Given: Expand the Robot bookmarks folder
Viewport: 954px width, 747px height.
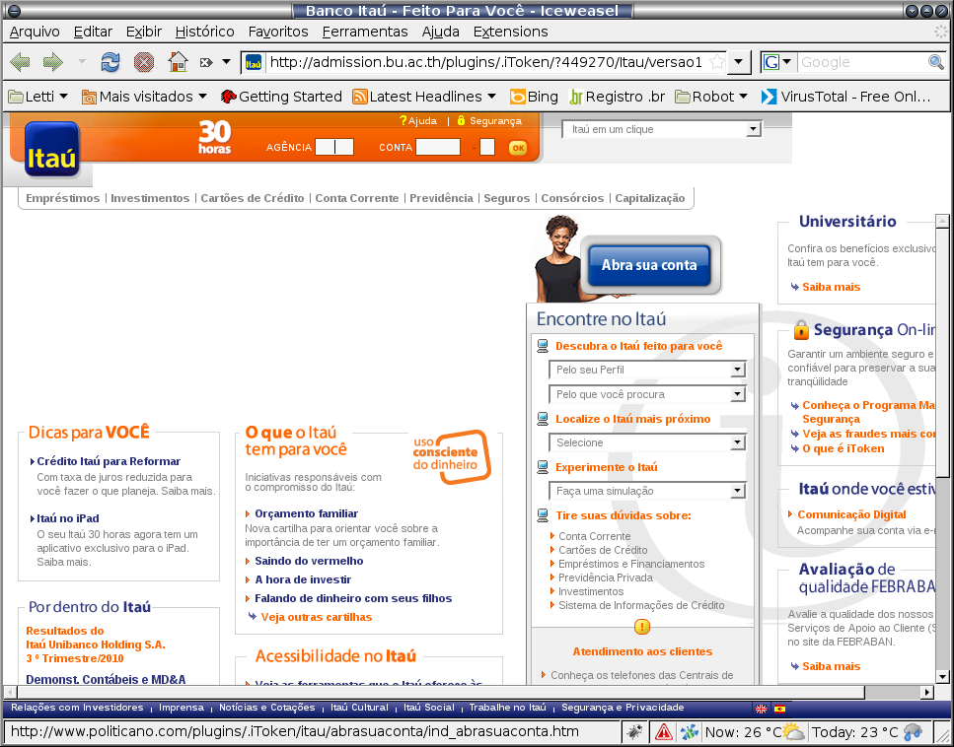Looking at the screenshot, I should pos(711,97).
